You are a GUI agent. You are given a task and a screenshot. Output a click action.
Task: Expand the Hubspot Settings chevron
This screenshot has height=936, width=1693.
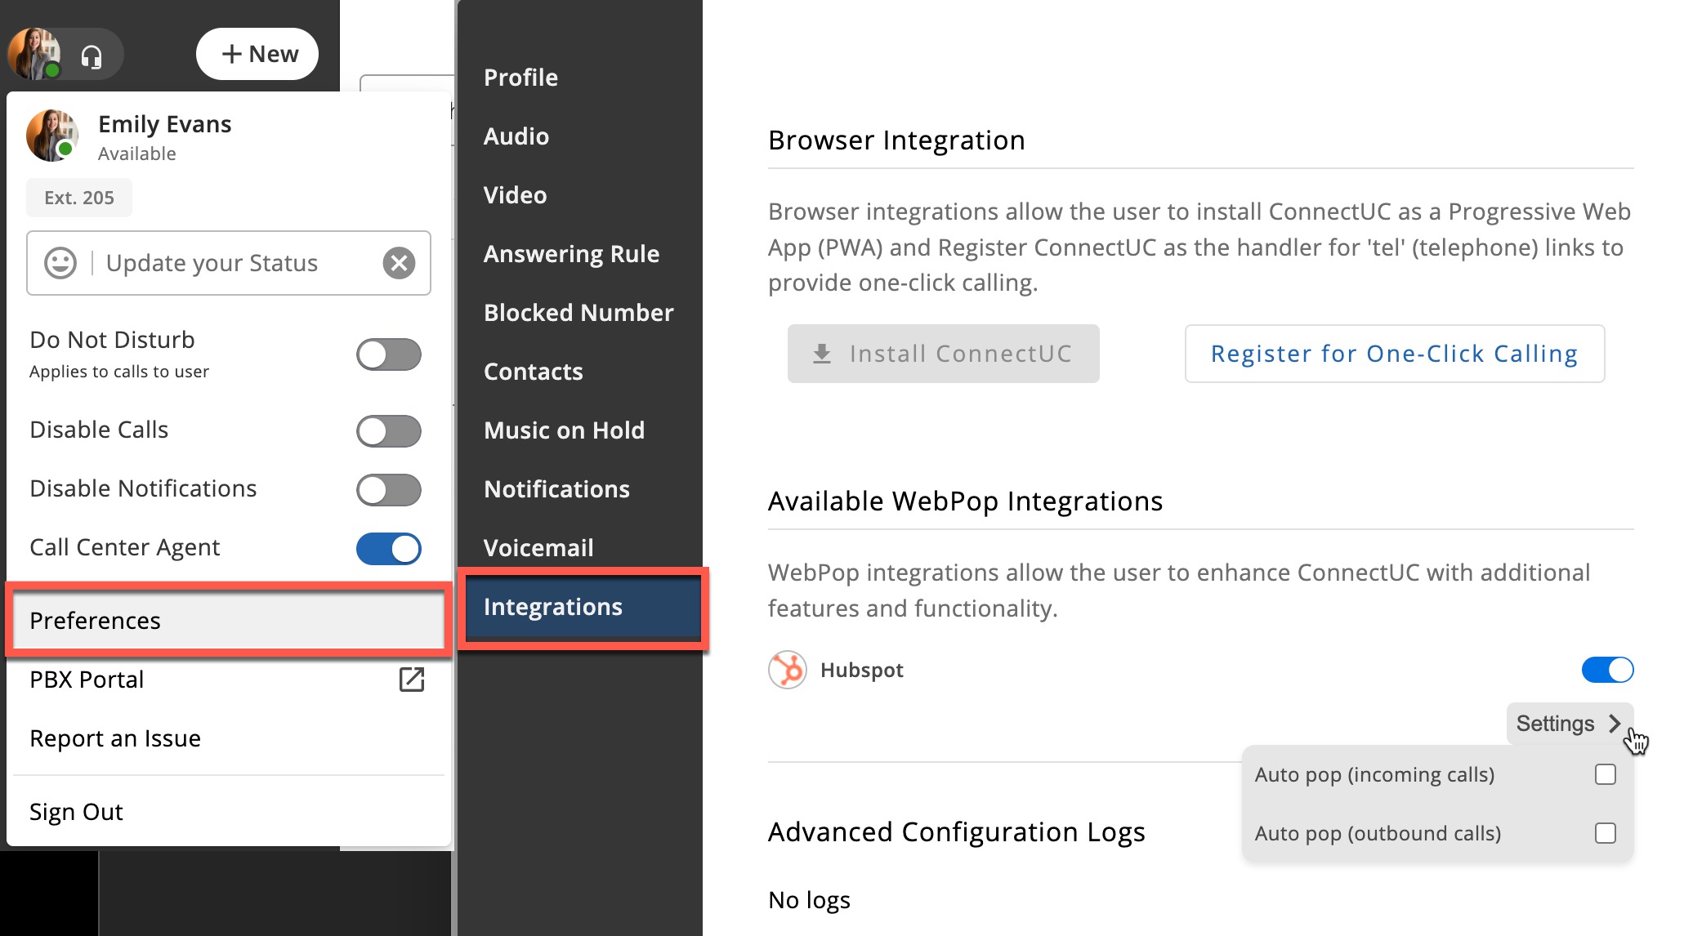(x=1614, y=724)
